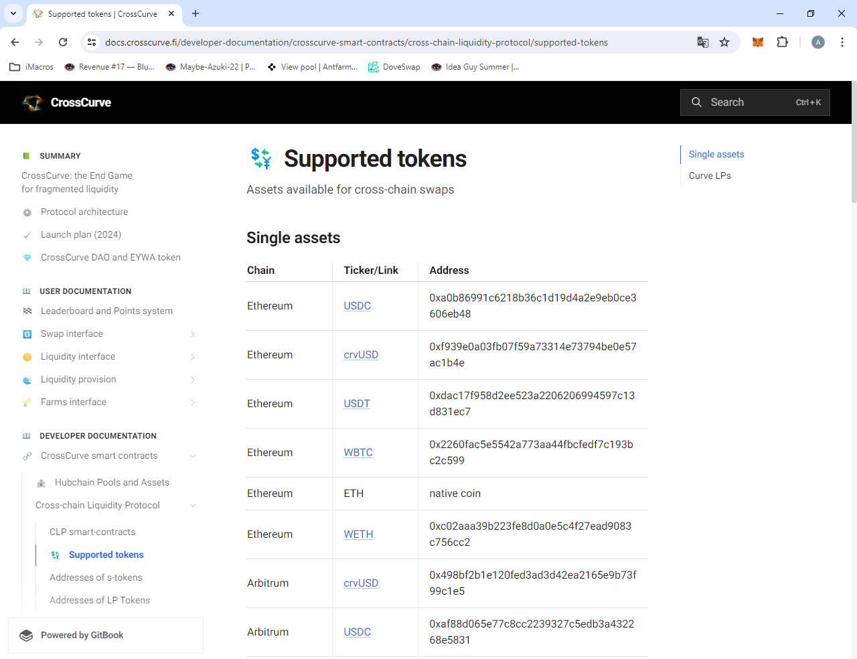The image size is (857, 659).
Task: Open the Idea Guy Summer bookmark
Action: [x=475, y=67]
